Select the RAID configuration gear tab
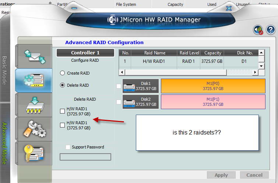This screenshot has height=183, width=278. [x=34, y=80]
